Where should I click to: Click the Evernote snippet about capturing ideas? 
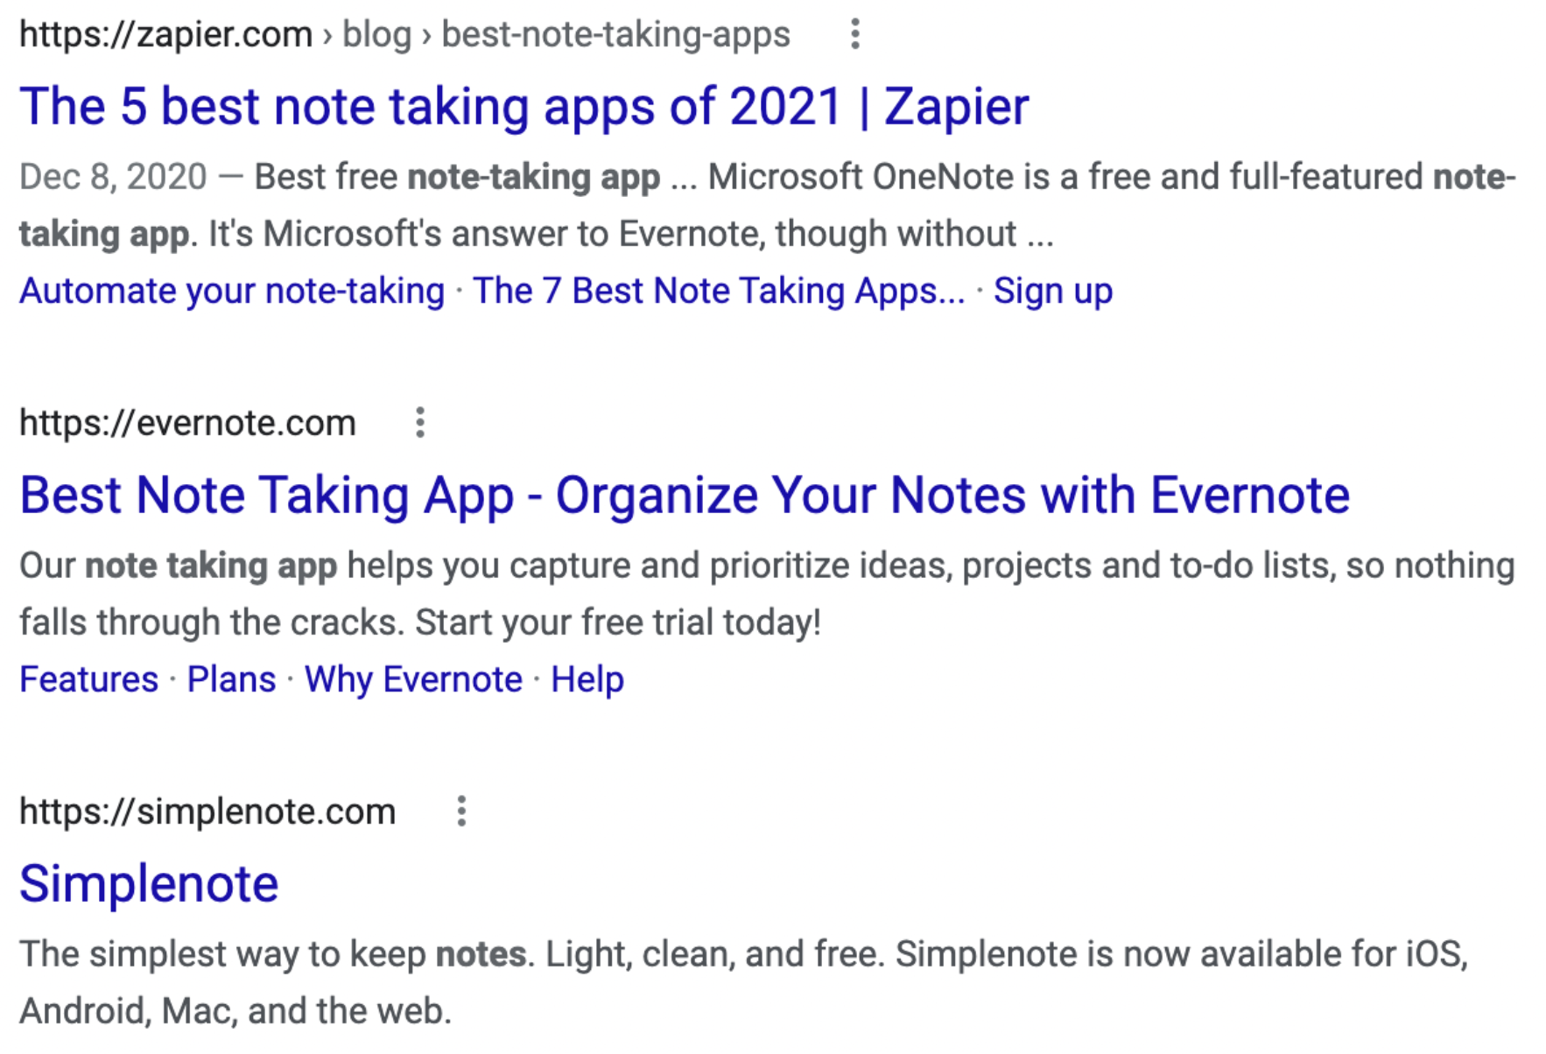767,594
